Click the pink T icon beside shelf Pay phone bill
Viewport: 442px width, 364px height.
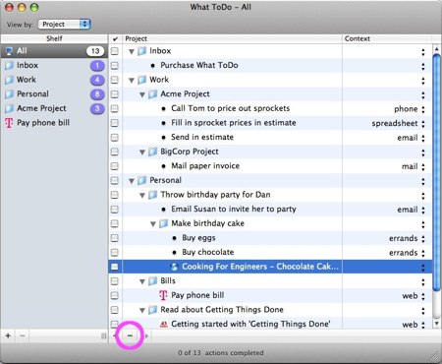pyautogui.click(x=9, y=123)
